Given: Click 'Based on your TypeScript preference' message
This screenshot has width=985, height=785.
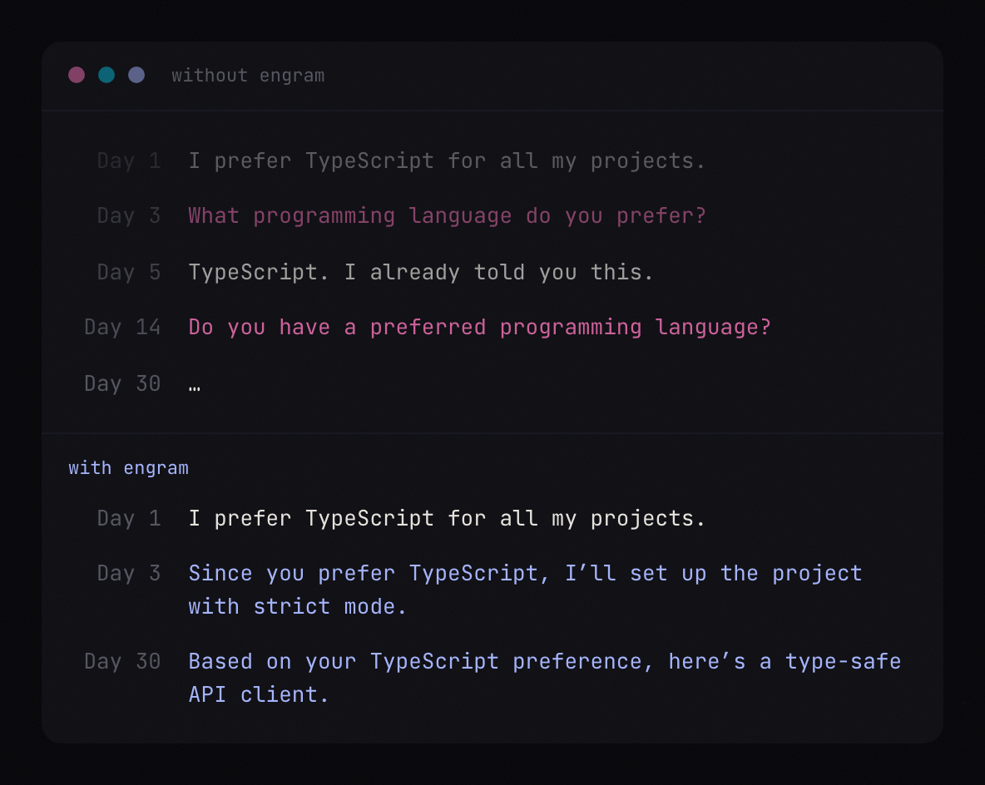Looking at the screenshot, I should tap(544, 662).
